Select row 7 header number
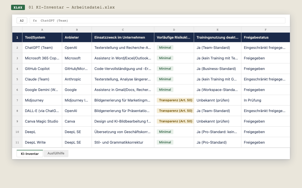Image resolution: width=302 pixels, height=188 pixels. click(17, 100)
